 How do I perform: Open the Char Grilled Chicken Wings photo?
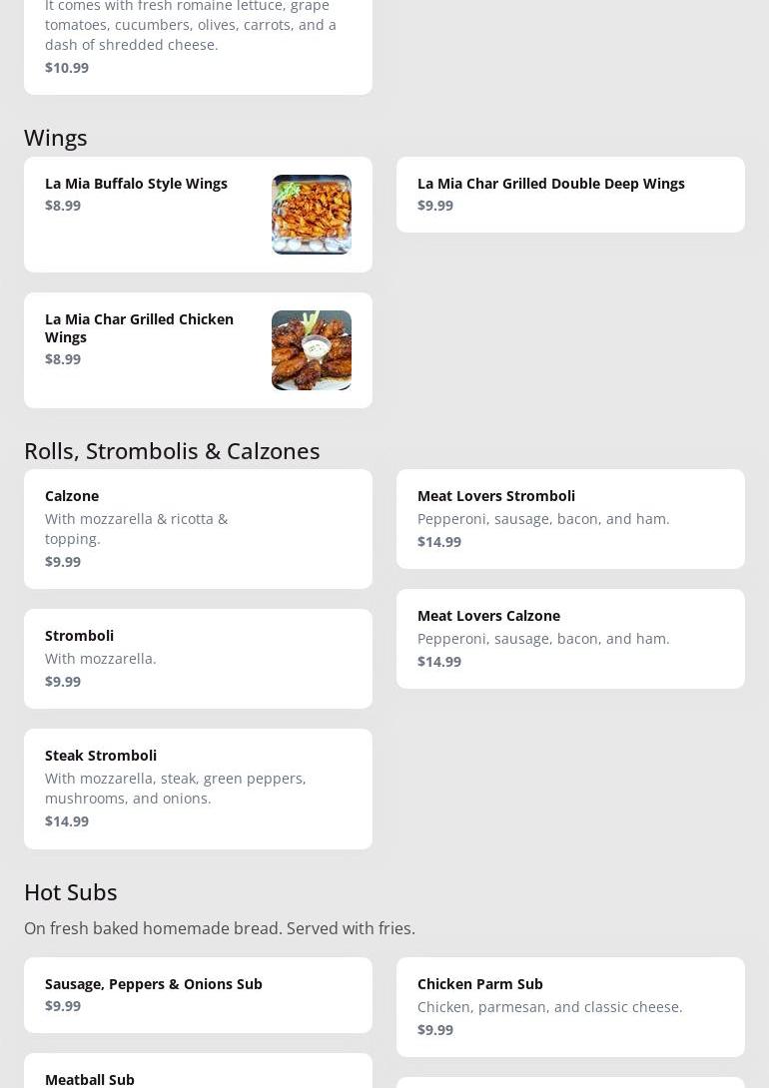[x=311, y=350]
